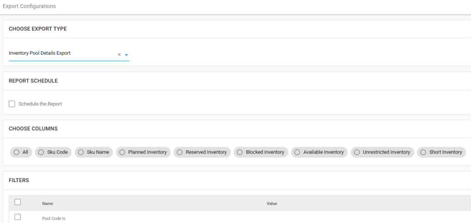The image size is (471, 223).
Task: Select the Sku Code column chip
Action: pos(53,152)
